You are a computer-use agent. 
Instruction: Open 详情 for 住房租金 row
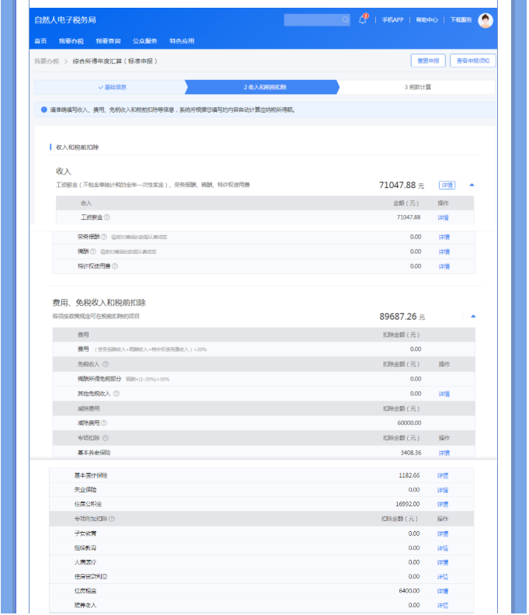click(x=443, y=591)
